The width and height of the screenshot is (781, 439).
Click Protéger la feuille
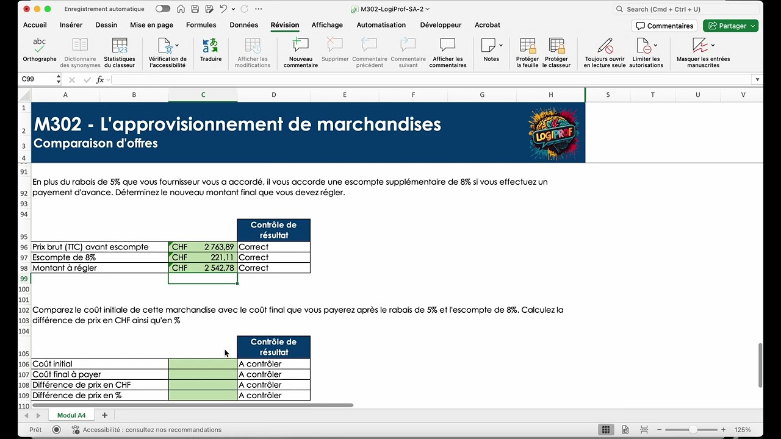coord(527,53)
